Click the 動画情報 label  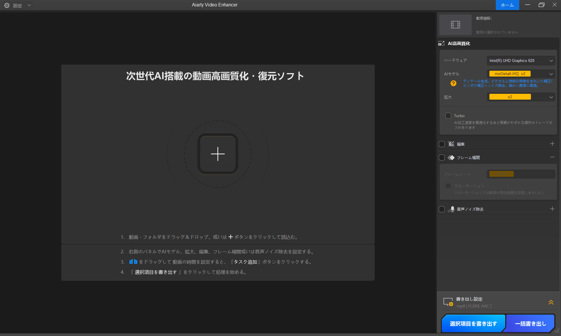(x=484, y=18)
